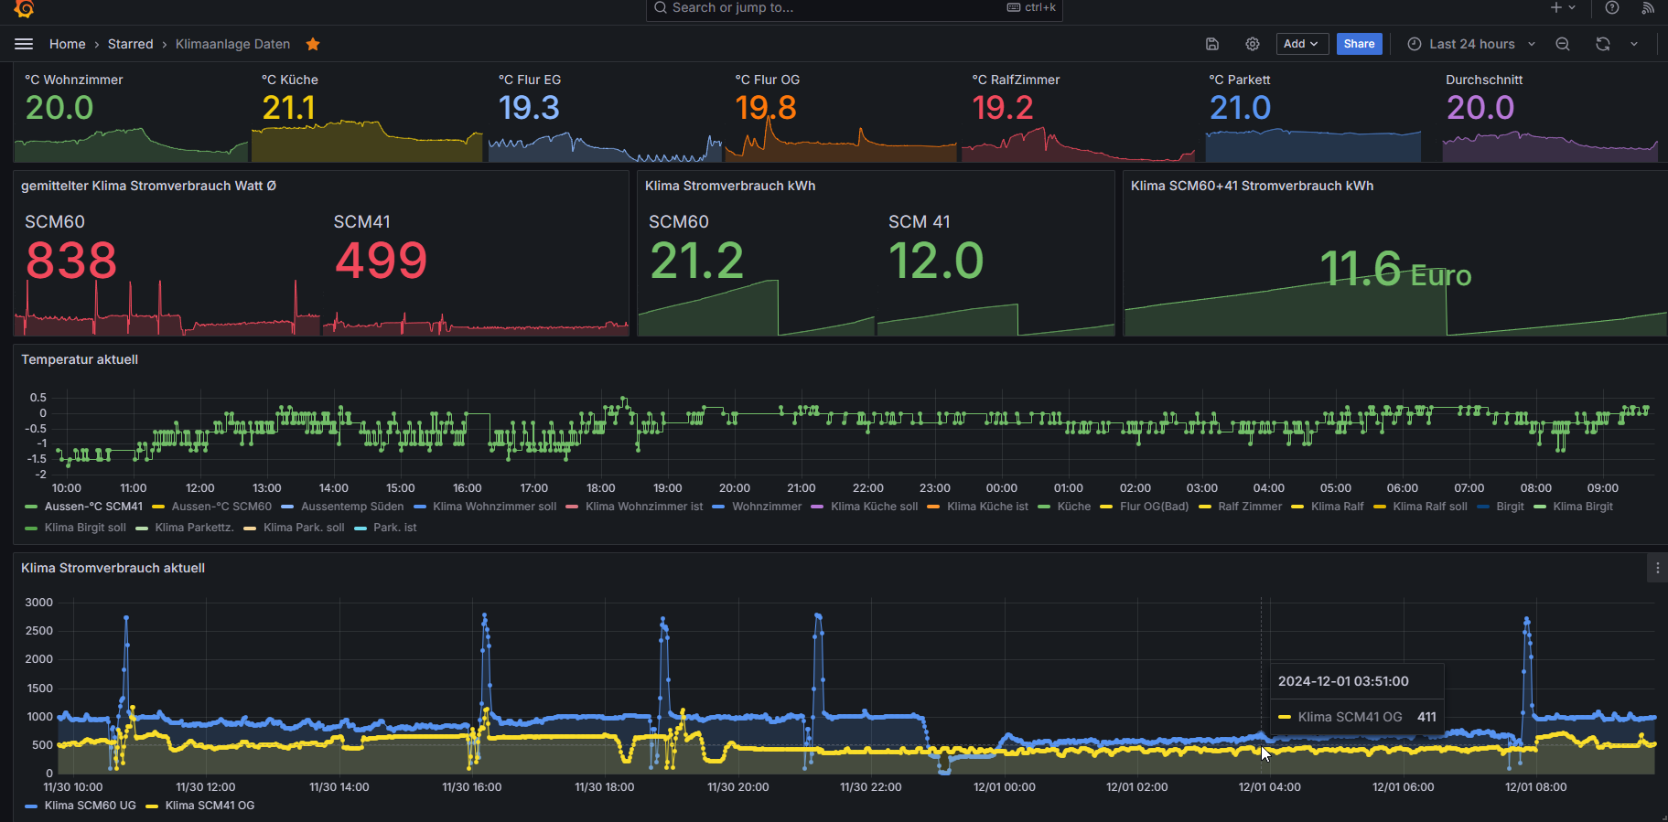Save the dashboard with the disk icon
Image resolution: width=1668 pixels, height=822 pixels.
point(1212,44)
